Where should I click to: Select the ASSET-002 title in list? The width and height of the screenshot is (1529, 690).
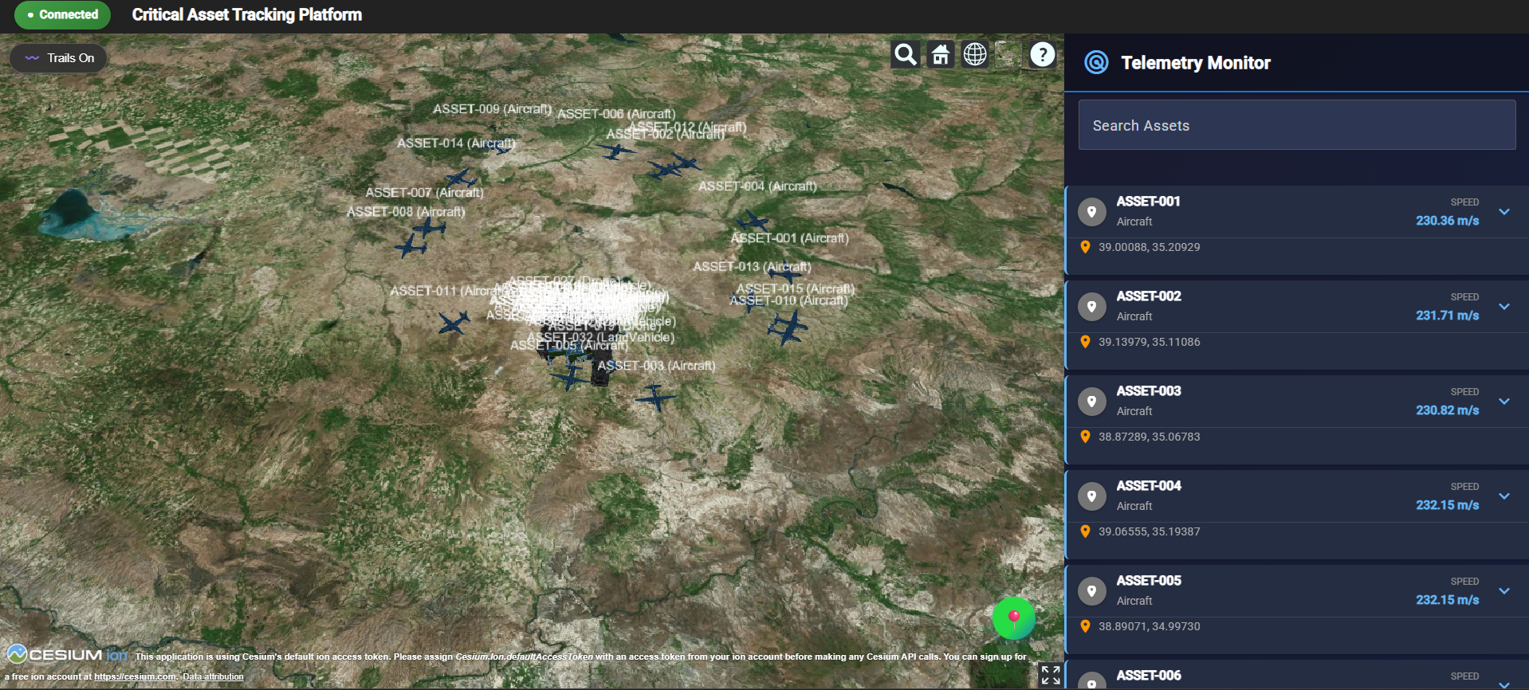pos(1149,296)
